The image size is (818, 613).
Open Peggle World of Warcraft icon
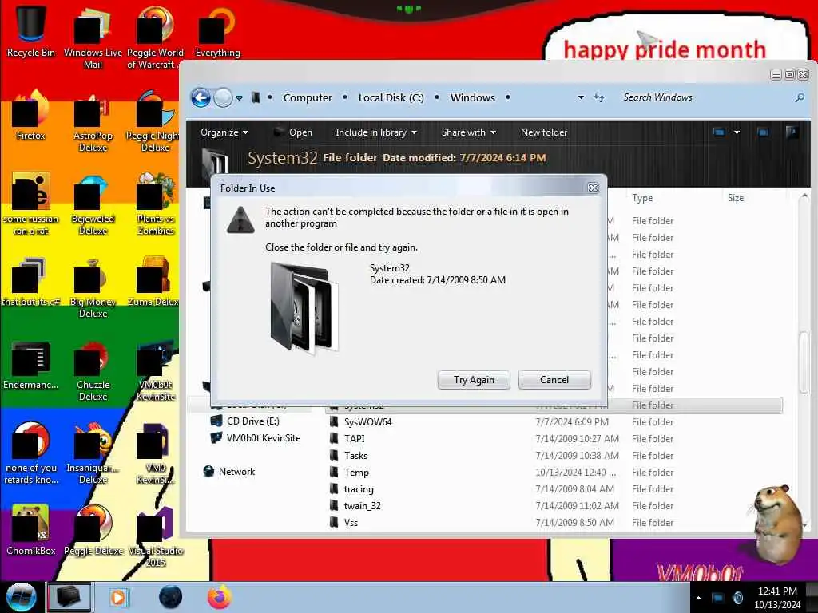(155, 38)
